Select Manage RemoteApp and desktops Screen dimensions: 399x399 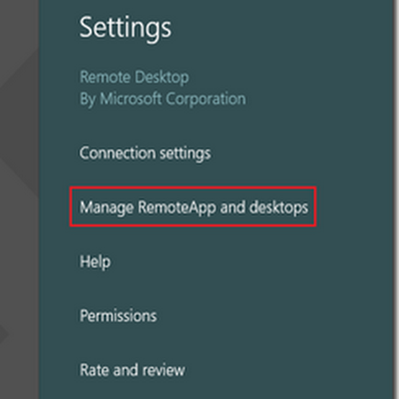194,207
